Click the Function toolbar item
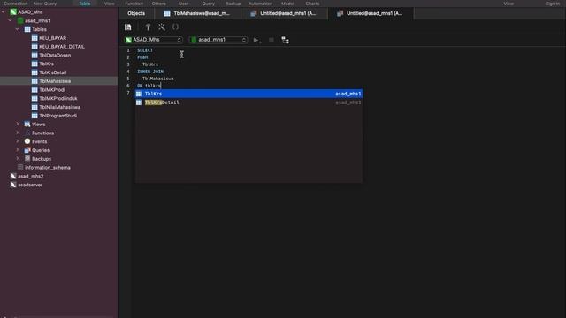Viewport: 566px width, 318px height. 134,4
